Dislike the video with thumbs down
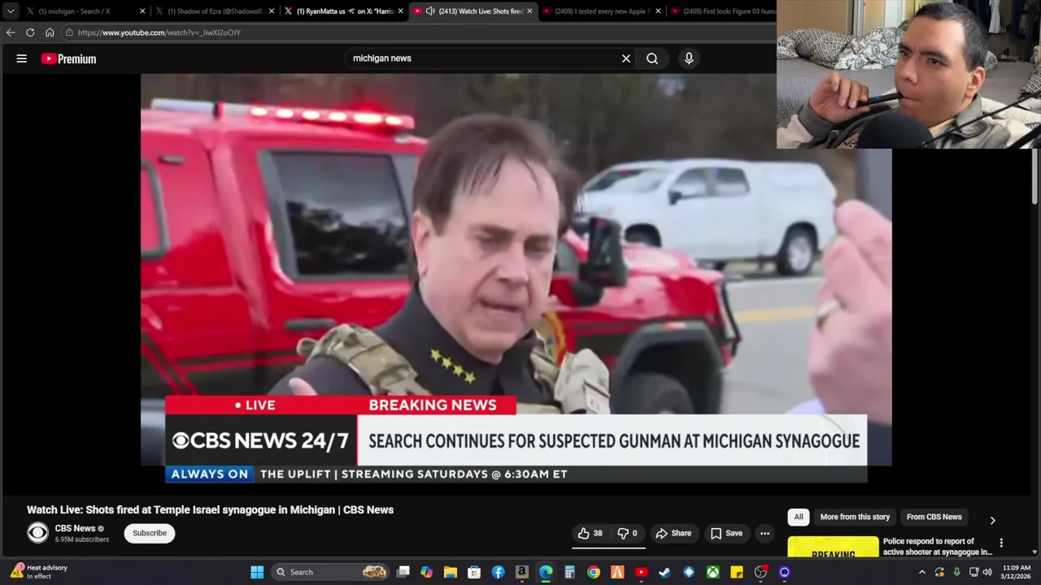Image resolution: width=1041 pixels, height=585 pixels. click(x=627, y=533)
